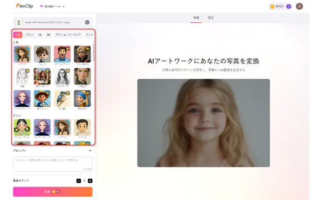Choose the pencil sketch woman style
325x200 pixels.
coord(62,76)
